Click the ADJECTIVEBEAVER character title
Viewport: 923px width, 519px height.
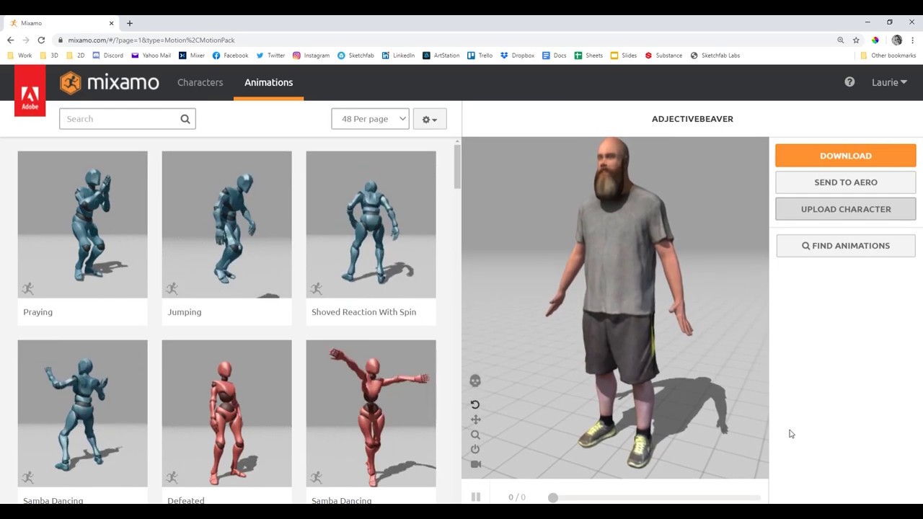[692, 119]
